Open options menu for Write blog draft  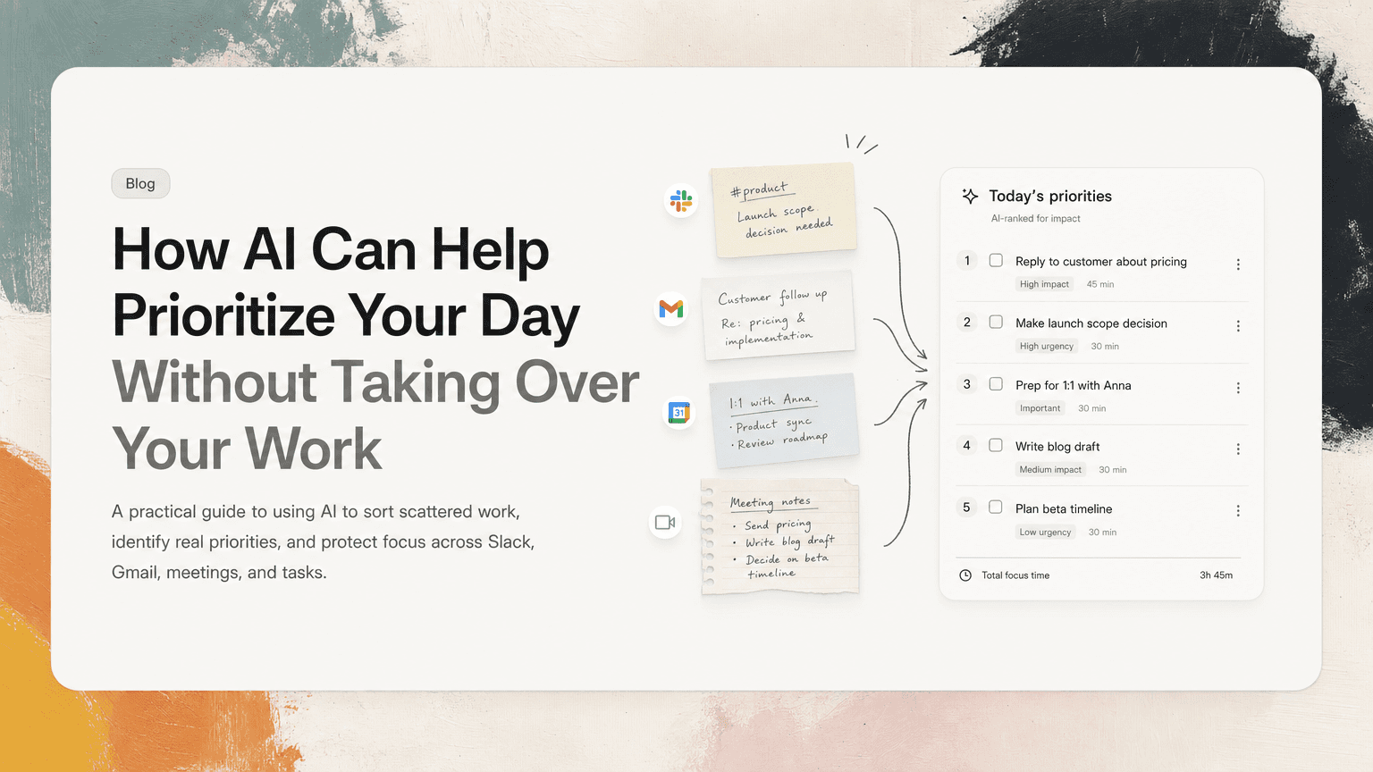[x=1238, y=449]
